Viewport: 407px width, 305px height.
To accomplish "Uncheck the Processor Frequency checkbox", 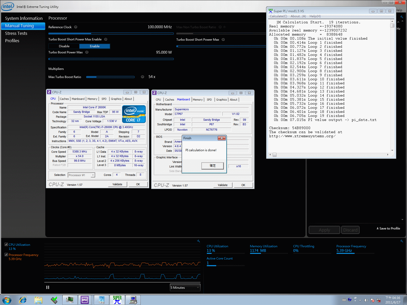I will 6,255.
